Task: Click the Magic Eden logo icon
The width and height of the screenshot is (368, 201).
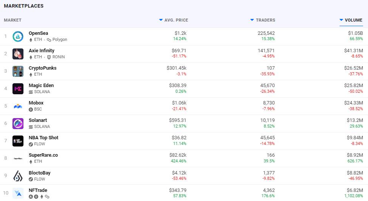Action: (18, 89)
